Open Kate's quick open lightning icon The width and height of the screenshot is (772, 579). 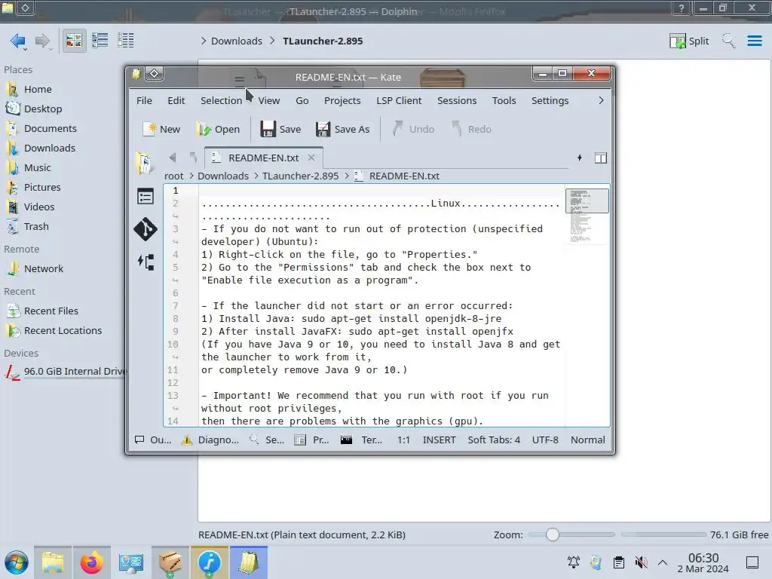coord(580,158)
